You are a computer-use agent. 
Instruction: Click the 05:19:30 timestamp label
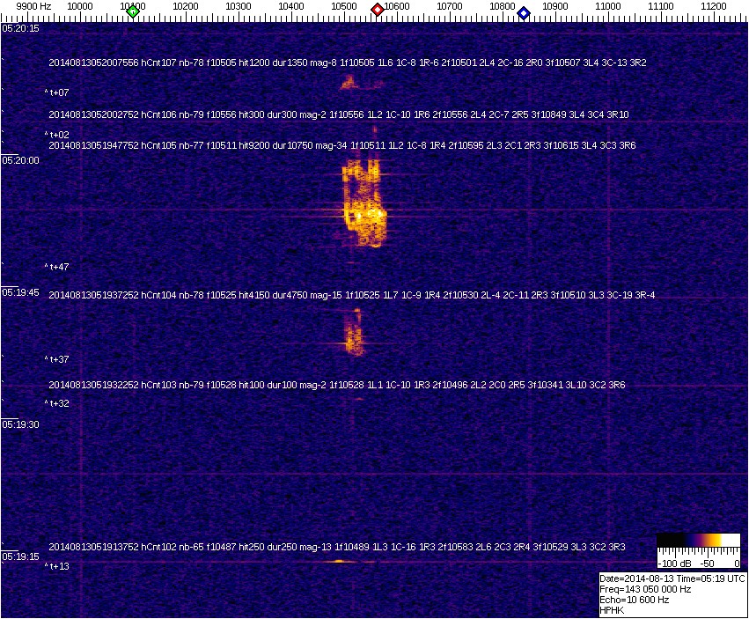coord(20,424)
